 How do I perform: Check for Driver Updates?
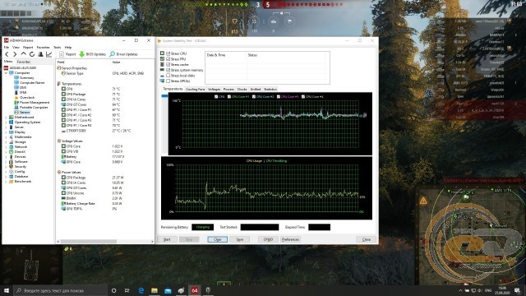pyautogui.click(x=123, y=54)
